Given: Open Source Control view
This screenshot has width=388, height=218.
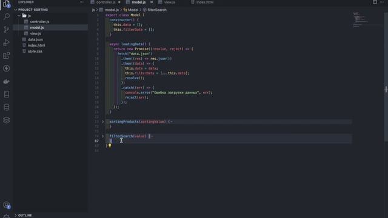Looking at the screenshot, I should (7, 30).
